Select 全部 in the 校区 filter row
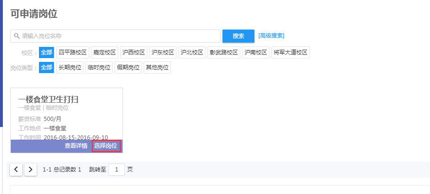This screenshot has height=194, width=430. [x=46, y=52]
